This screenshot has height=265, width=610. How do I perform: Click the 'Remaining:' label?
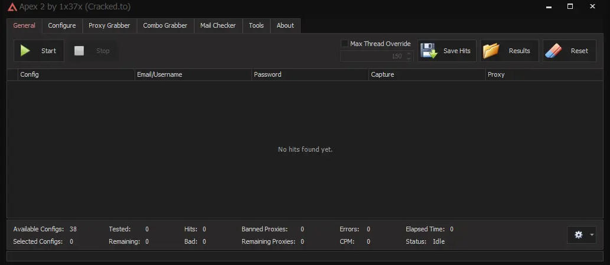[124, 241]
